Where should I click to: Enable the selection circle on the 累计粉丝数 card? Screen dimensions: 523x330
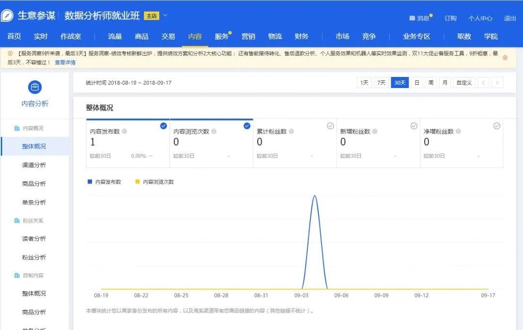click(x=330, y=125)
